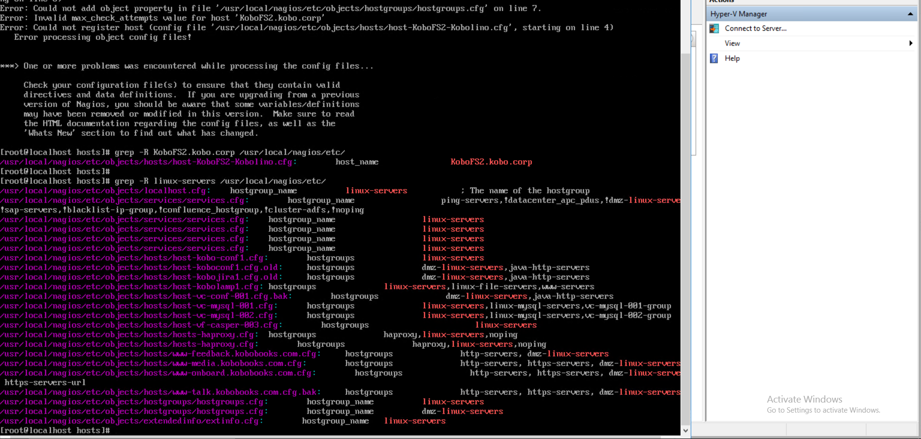Click the terminal's vertical scrollbar track
The height and width of the screenshot is (439, 921).
(685, 288)
